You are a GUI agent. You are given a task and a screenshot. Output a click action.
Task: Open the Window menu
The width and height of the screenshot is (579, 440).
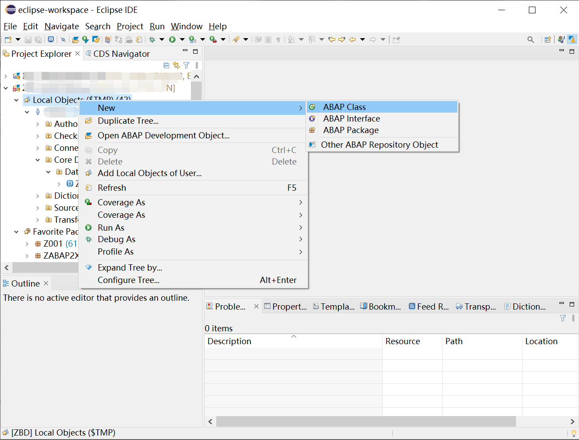click(186, 26)
